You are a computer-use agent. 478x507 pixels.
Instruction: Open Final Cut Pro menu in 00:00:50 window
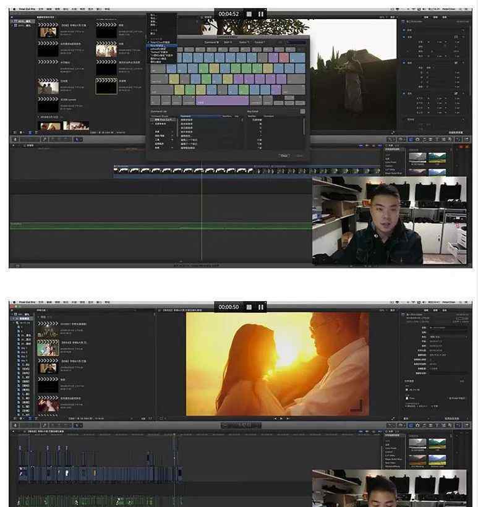point(27,302)
